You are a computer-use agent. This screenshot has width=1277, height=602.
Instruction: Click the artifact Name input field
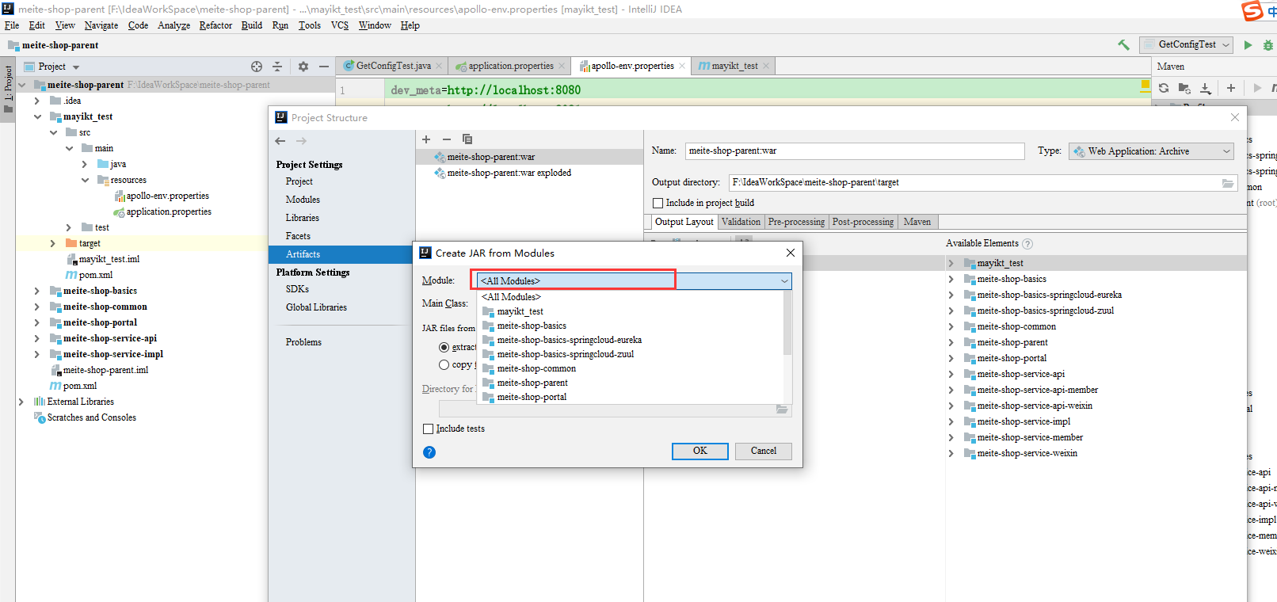click(x=855, y=150)
